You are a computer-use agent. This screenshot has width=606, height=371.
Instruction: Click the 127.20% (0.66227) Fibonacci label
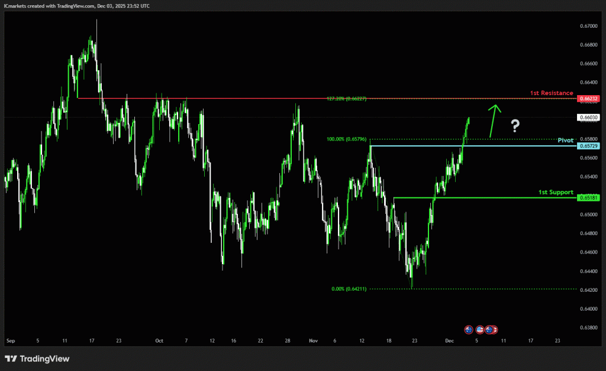(346, 99)
